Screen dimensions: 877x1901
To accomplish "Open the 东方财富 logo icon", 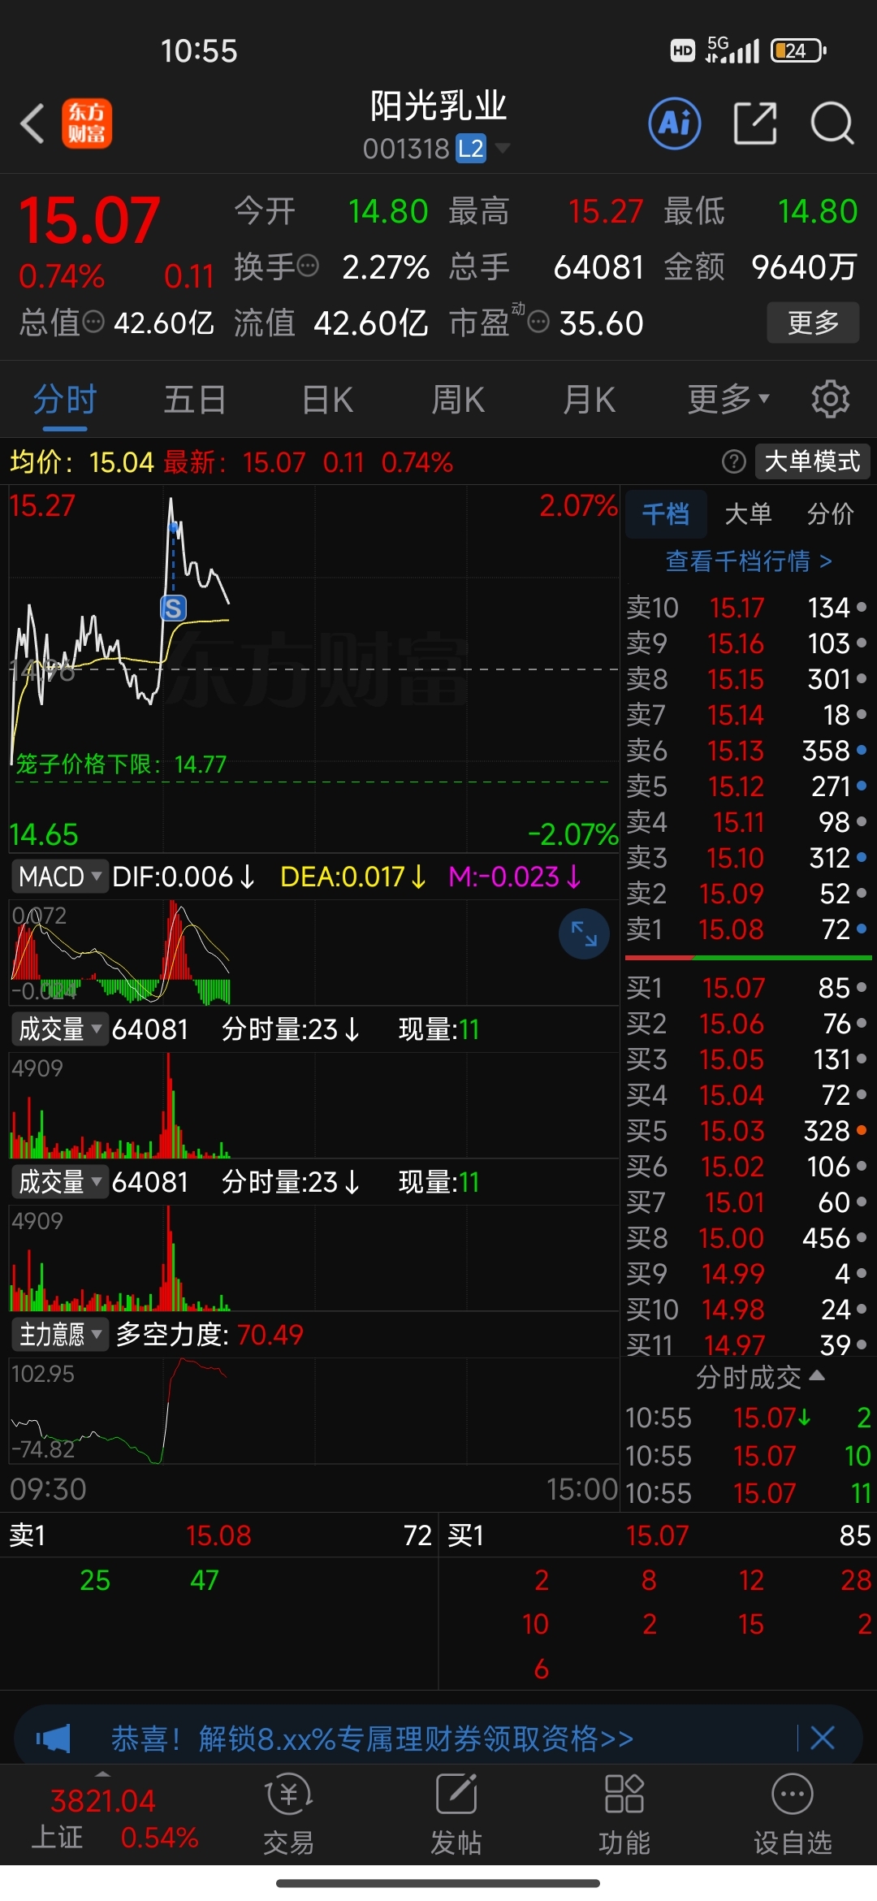I will (87, 124).
